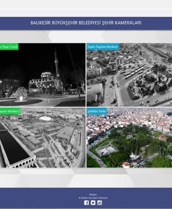Open the Yaşam Merkezi camera thumbnail
The width and height of the screenshot is (172, 209).
tap(43, 138)
